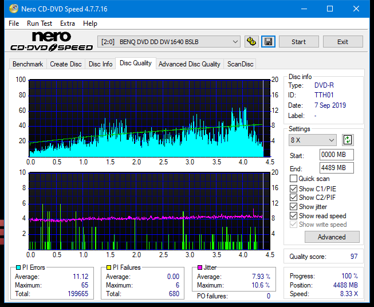Click the PI Failures and jitter lower graph
The width and height of the screenshot is (374, 307).
(x=149, y=211)
